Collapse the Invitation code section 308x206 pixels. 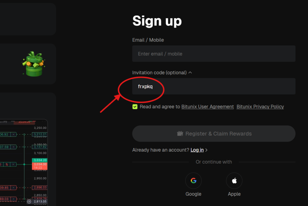(x=190, y=72)
